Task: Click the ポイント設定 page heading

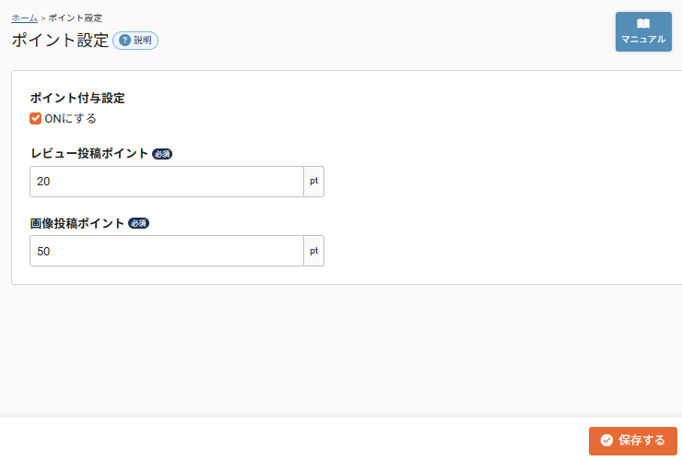Action: coord(60,41)
